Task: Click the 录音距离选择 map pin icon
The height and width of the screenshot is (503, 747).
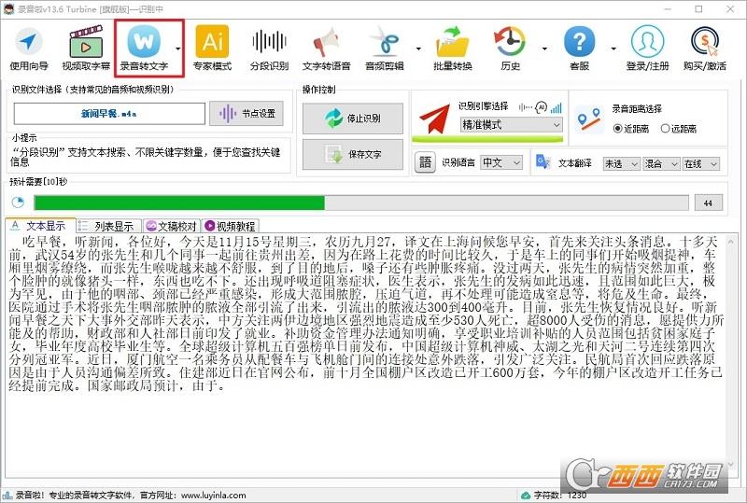Action: point(588,119)
